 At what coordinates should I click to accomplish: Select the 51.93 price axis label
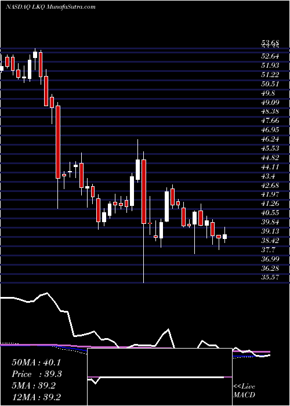(270, 66)
